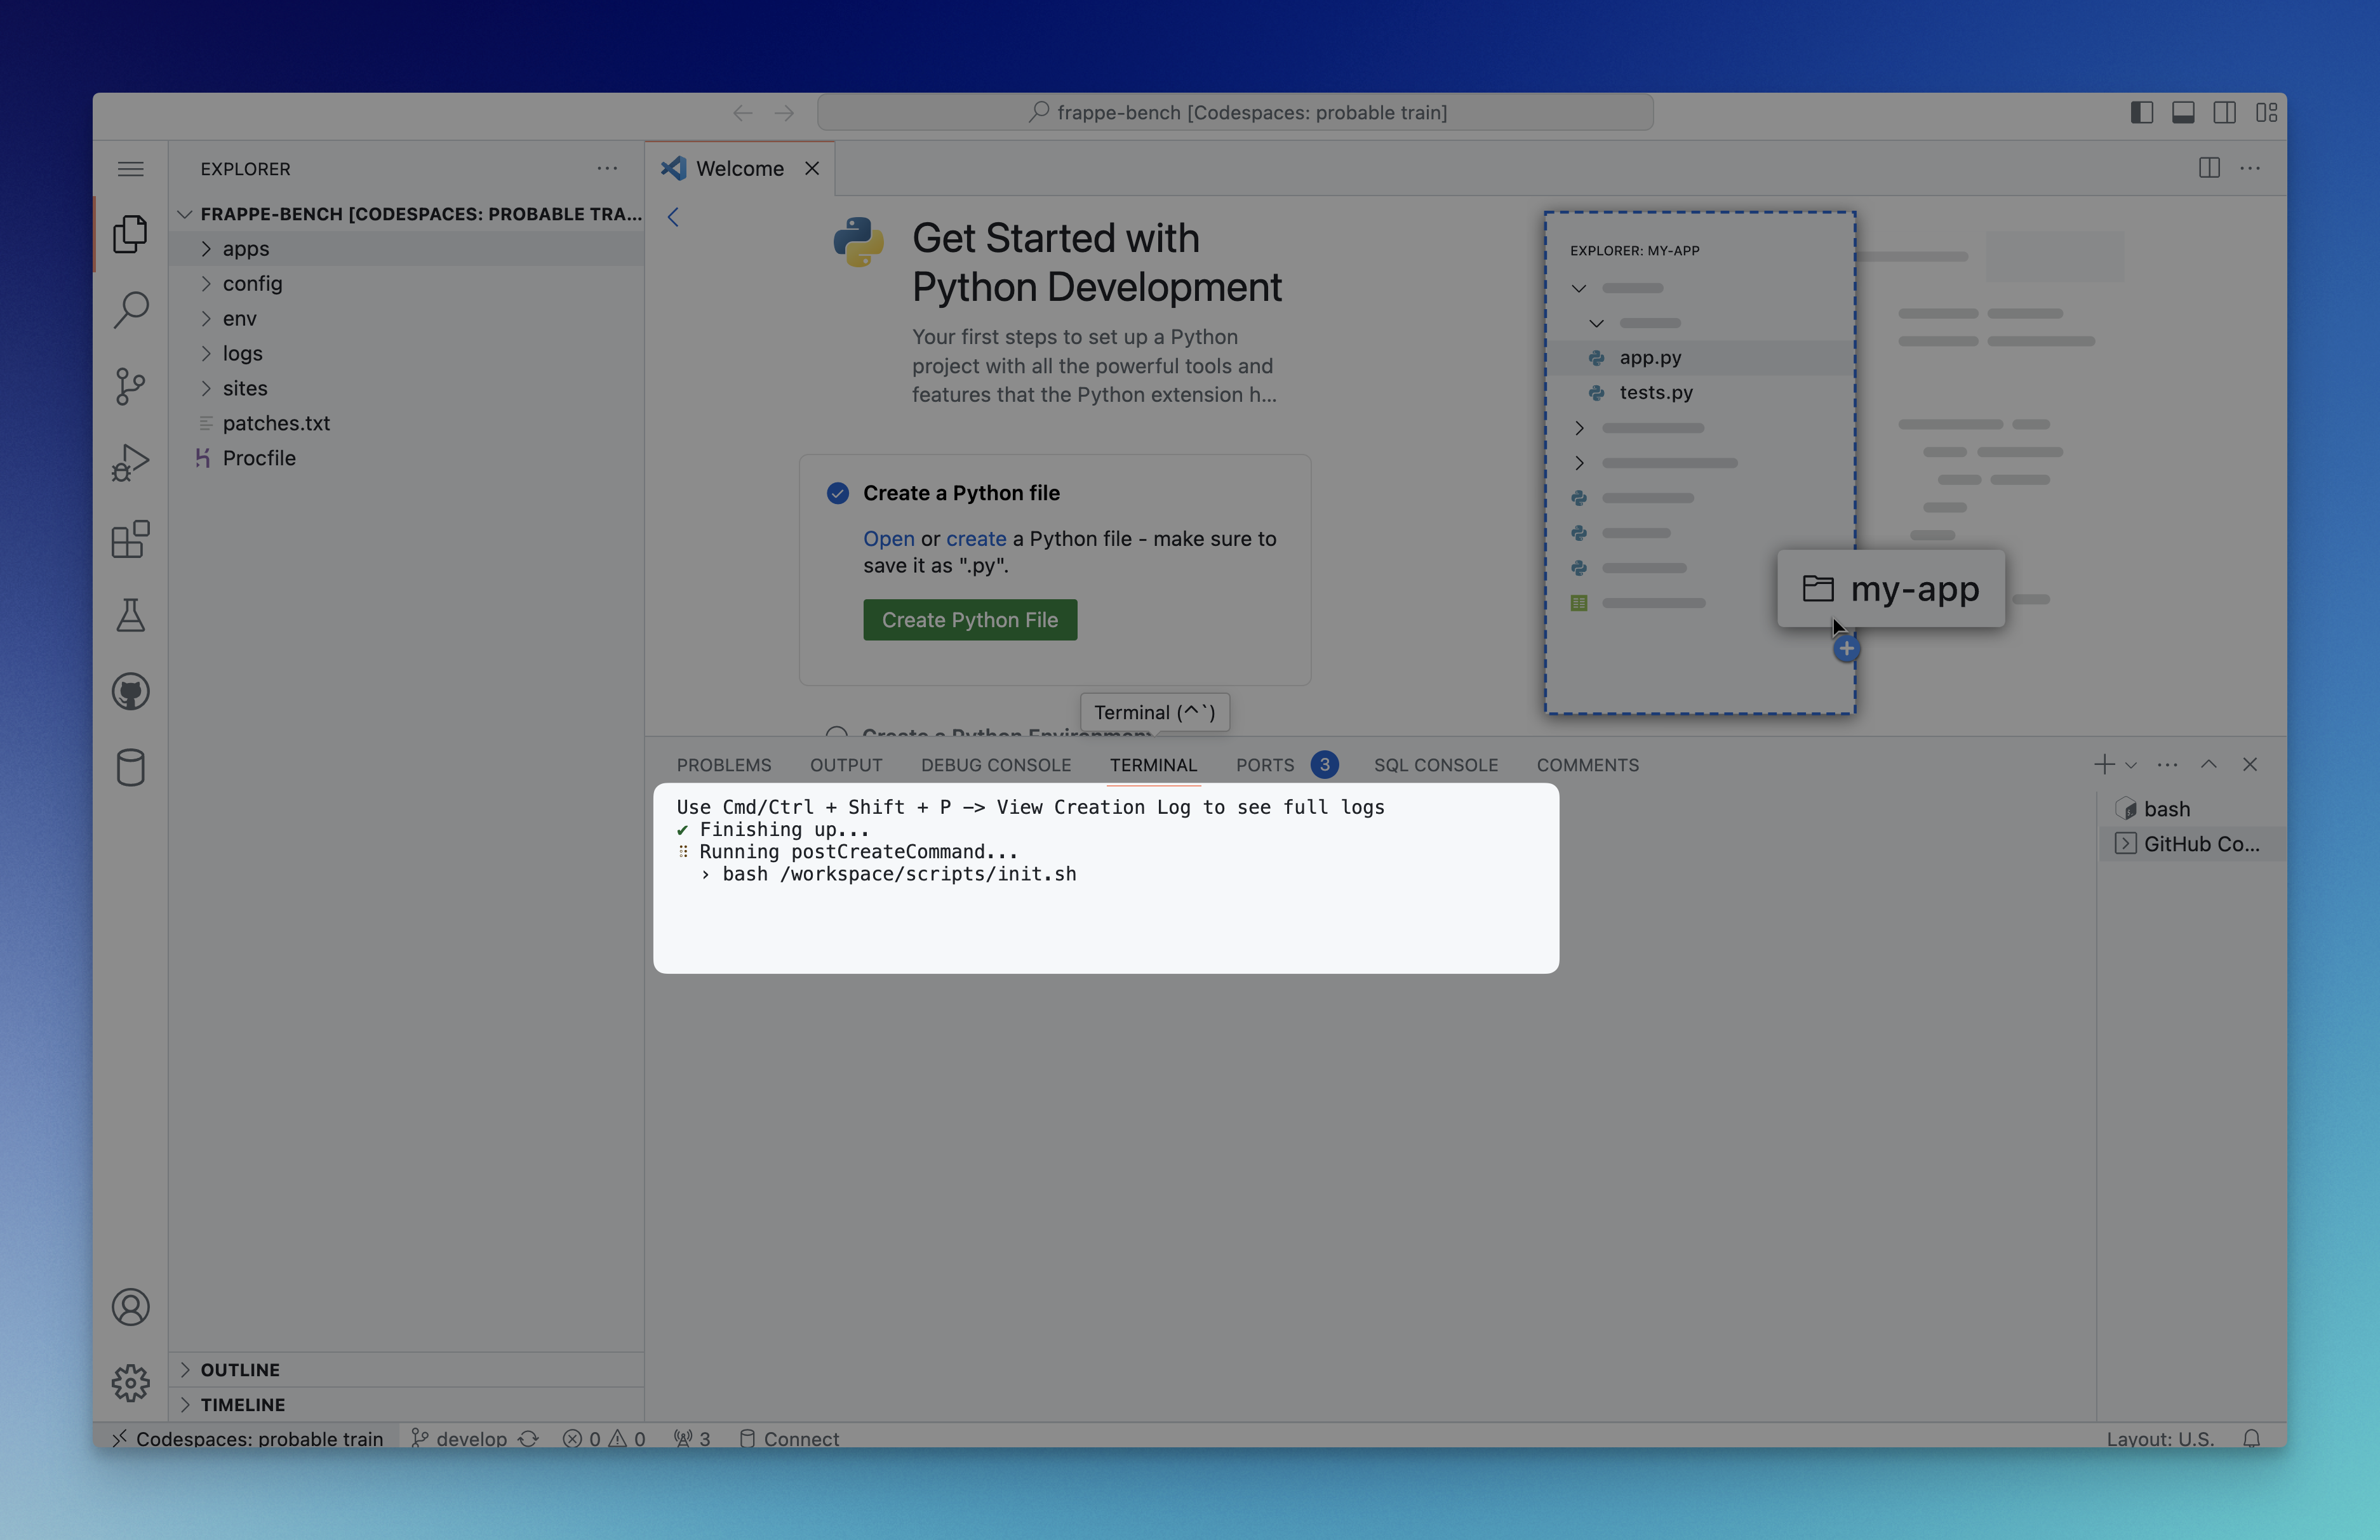The image size is (2380, 1540).
Task: Open the Explorer view in activity bar
Action: [x=130, y=234]
